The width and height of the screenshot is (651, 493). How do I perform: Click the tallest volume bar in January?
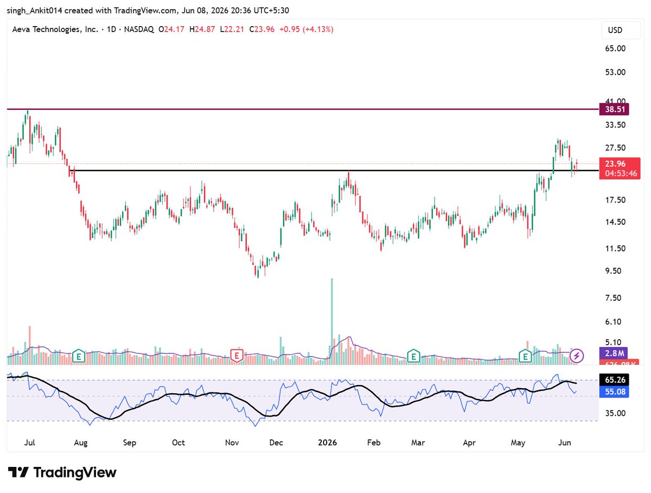point(331,321)
